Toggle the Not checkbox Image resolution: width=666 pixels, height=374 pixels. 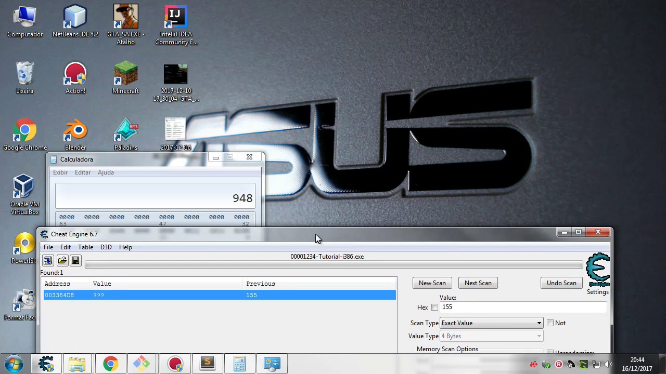tap(550, 323)
